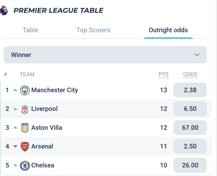Expand the dropdown chevron beside Winner
The width and height of the screenshot is (217, 176).
[x=197, y=55]
